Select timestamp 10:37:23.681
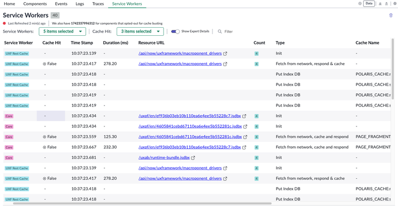 click(x=84, y=157)
